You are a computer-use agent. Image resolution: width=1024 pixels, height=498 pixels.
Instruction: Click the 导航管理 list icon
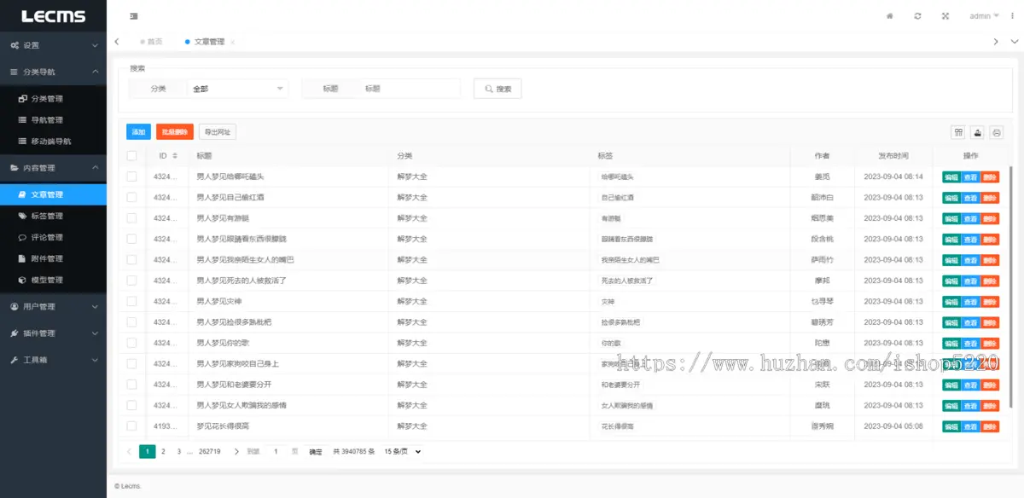[x=23, y=120]
